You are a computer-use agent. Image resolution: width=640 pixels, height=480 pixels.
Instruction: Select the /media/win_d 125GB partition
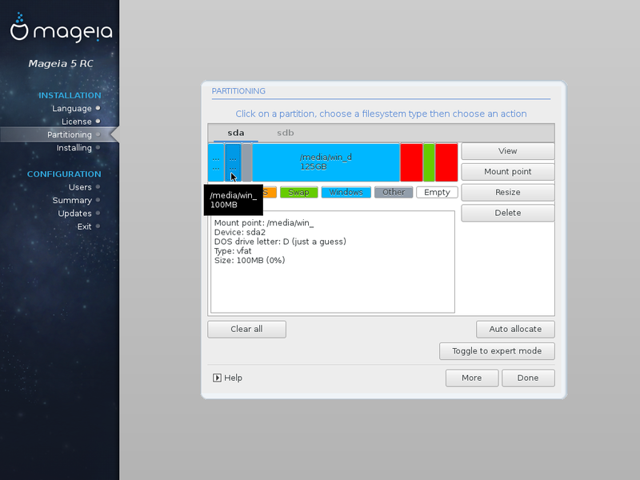[326, 162]
